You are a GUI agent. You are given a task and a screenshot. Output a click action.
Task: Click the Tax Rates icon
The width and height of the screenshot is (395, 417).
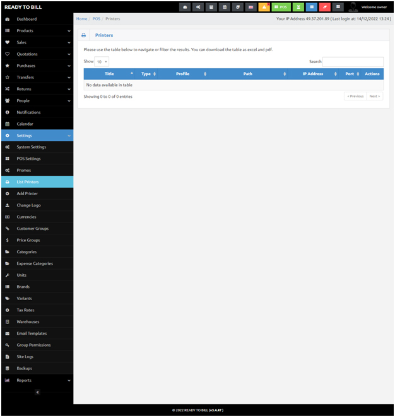point(8,310)
